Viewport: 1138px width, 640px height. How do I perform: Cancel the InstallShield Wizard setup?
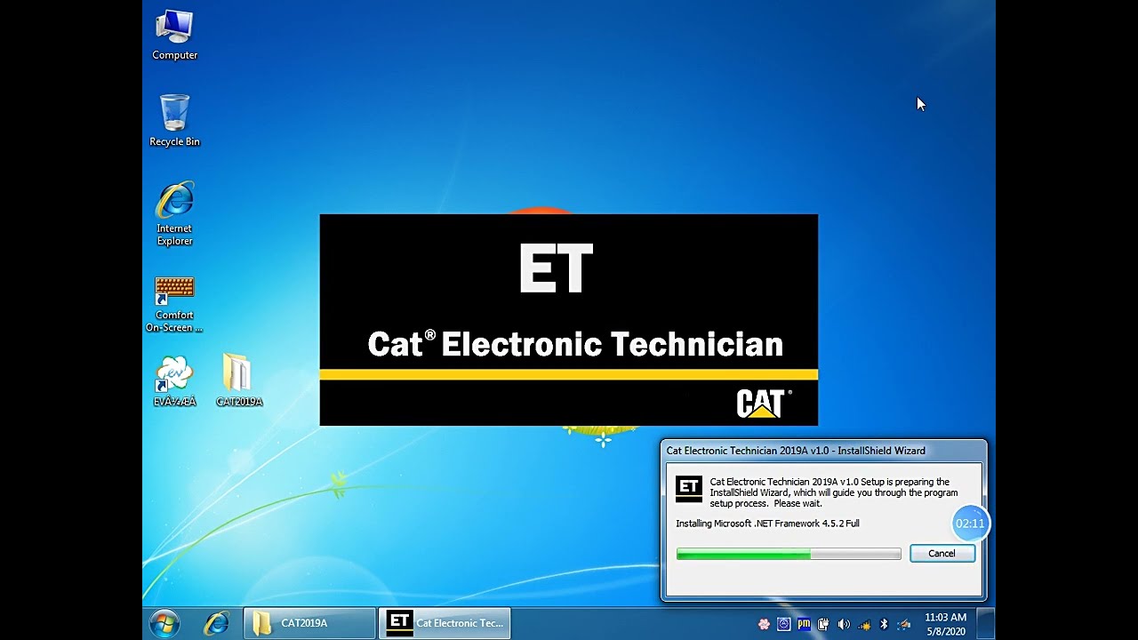point(942,553)
